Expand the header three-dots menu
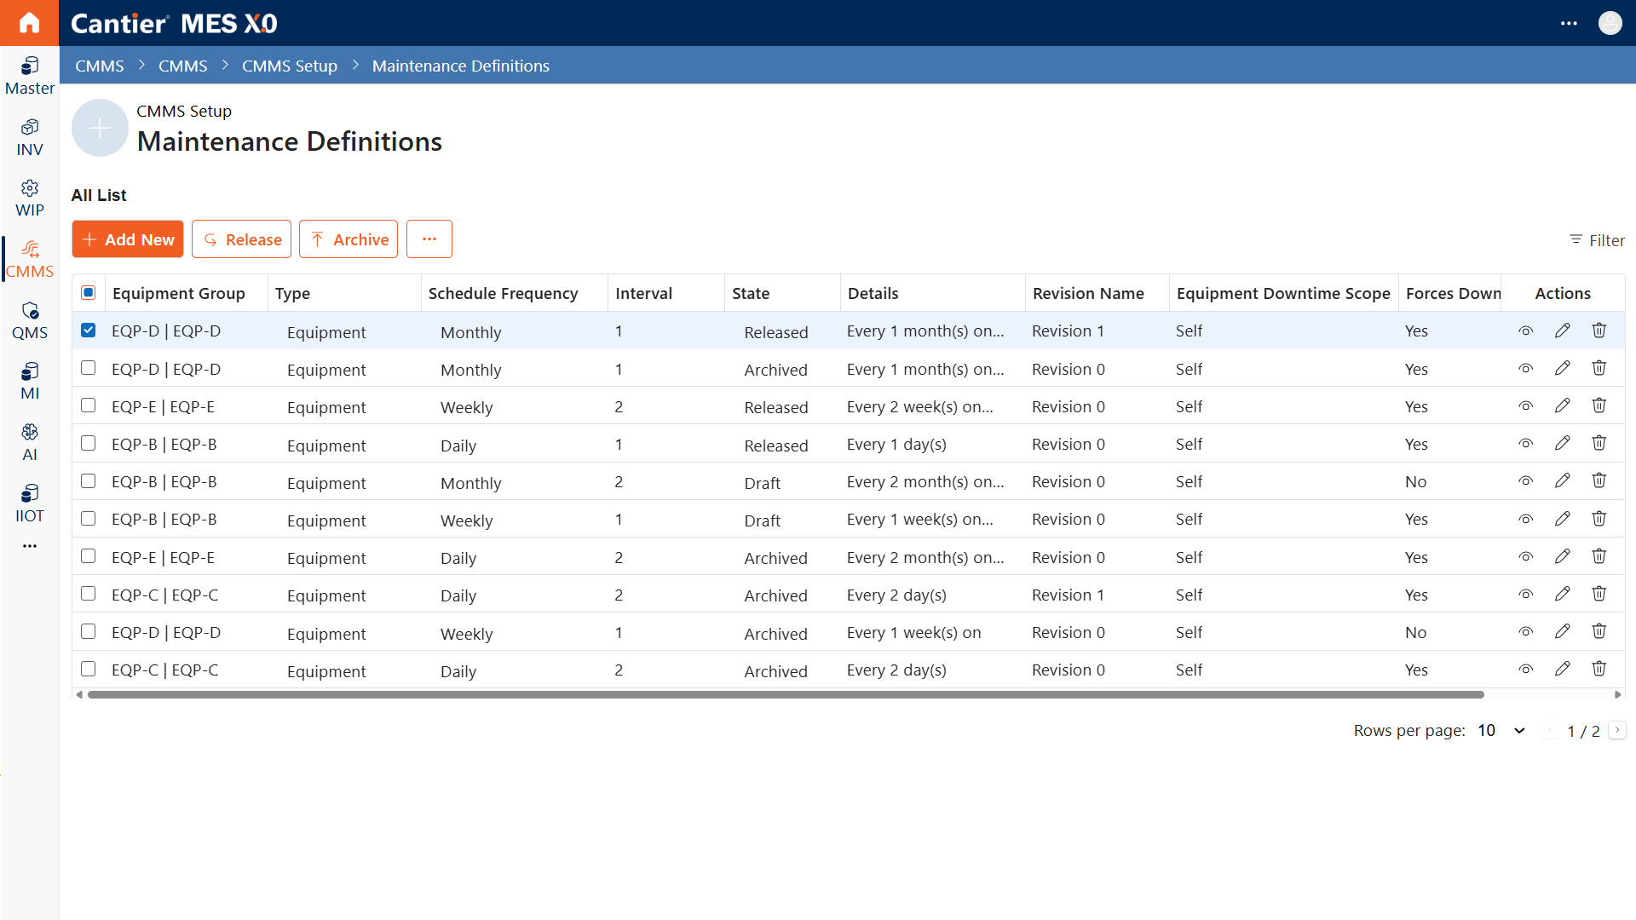Image resolution: width=1636 pixels, height=920 pixels. [x=1569, y=23]
